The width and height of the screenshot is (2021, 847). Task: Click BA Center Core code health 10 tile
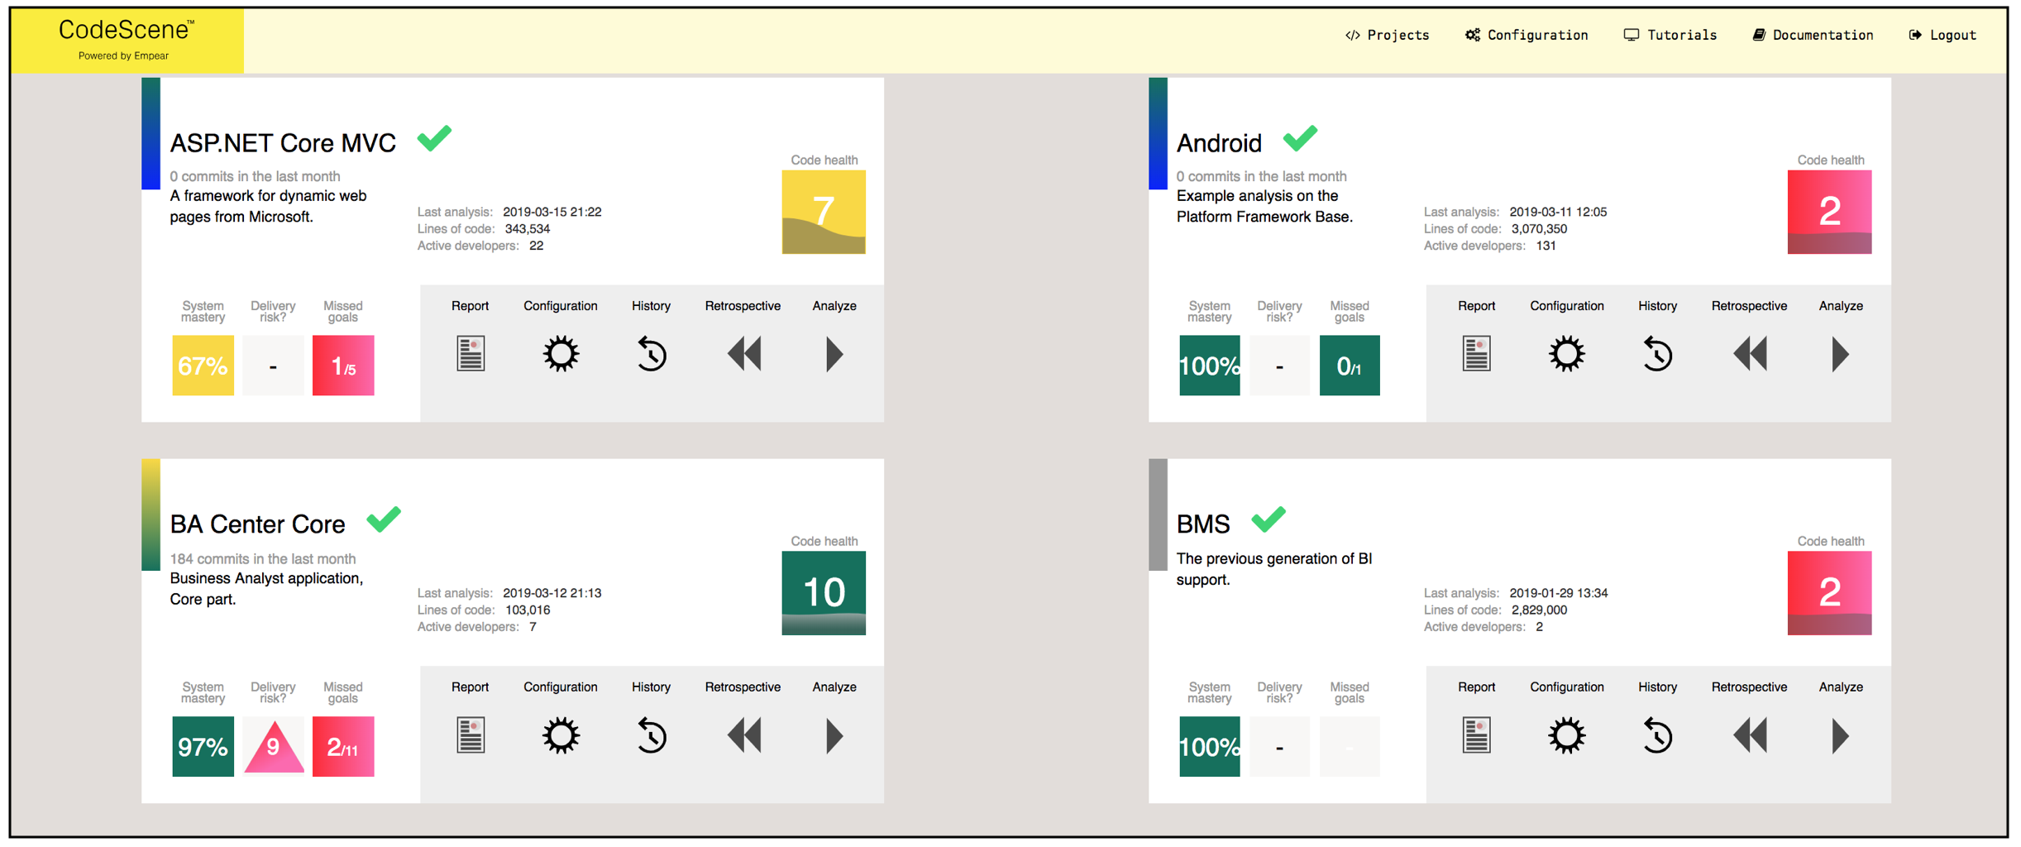(x=824, y=593)
